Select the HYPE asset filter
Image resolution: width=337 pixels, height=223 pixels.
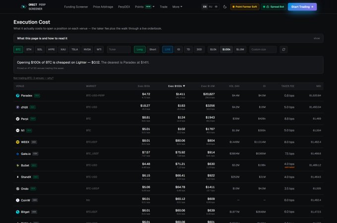point(52,49)
